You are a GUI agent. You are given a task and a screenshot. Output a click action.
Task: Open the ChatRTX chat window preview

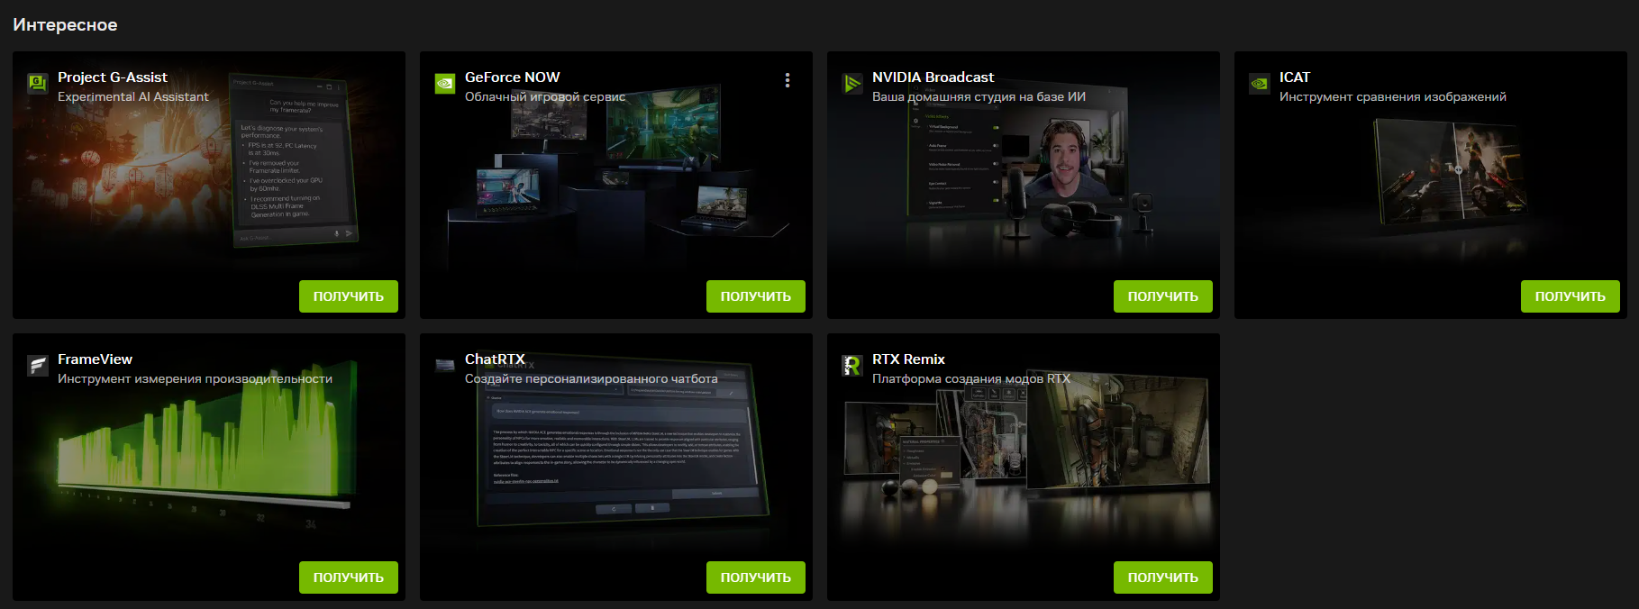(622, 441)
